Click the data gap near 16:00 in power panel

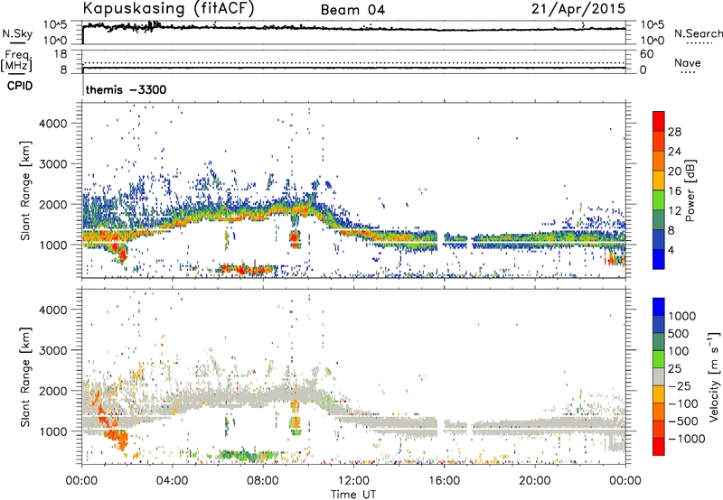[440, 239]
